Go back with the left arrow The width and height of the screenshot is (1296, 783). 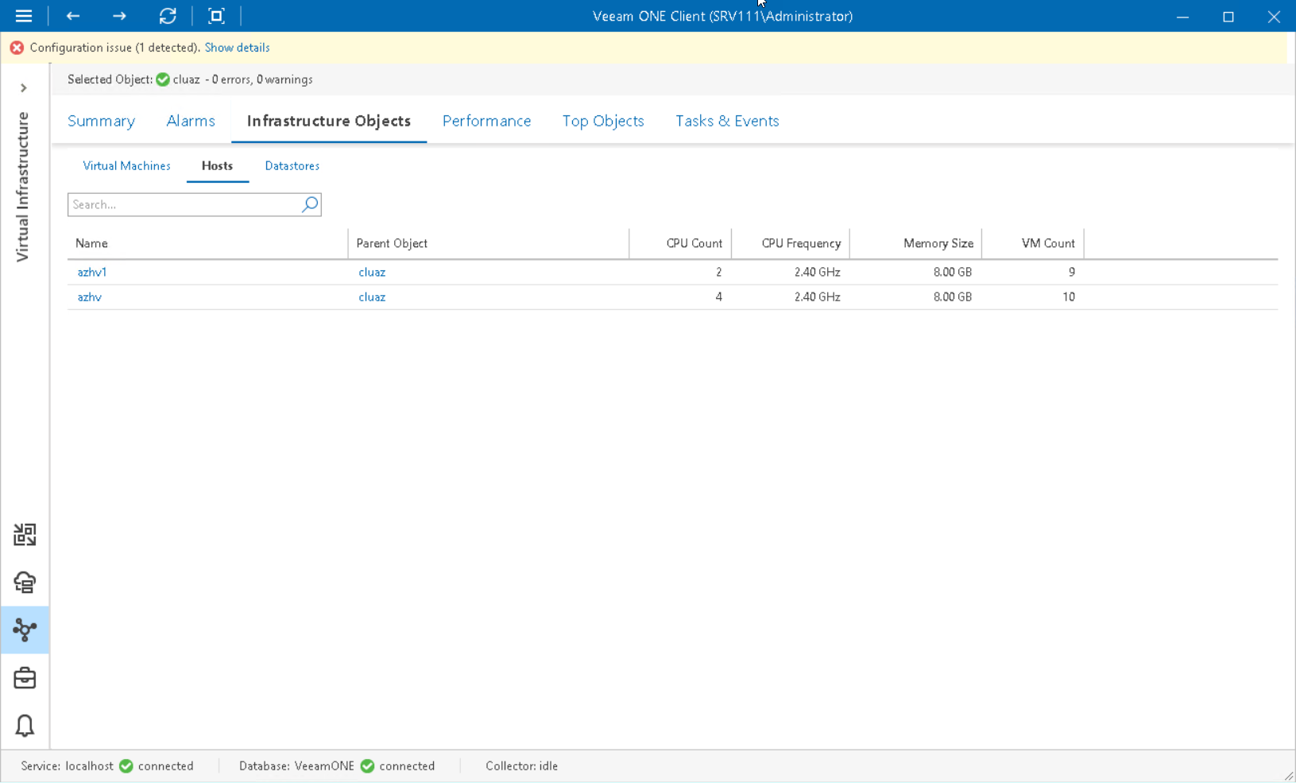point(73,16)
